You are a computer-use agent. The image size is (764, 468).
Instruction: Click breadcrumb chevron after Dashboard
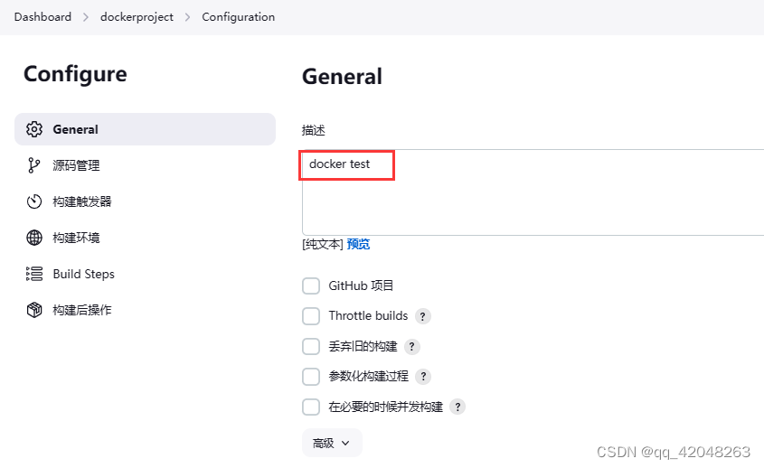(x=86, y=17)
